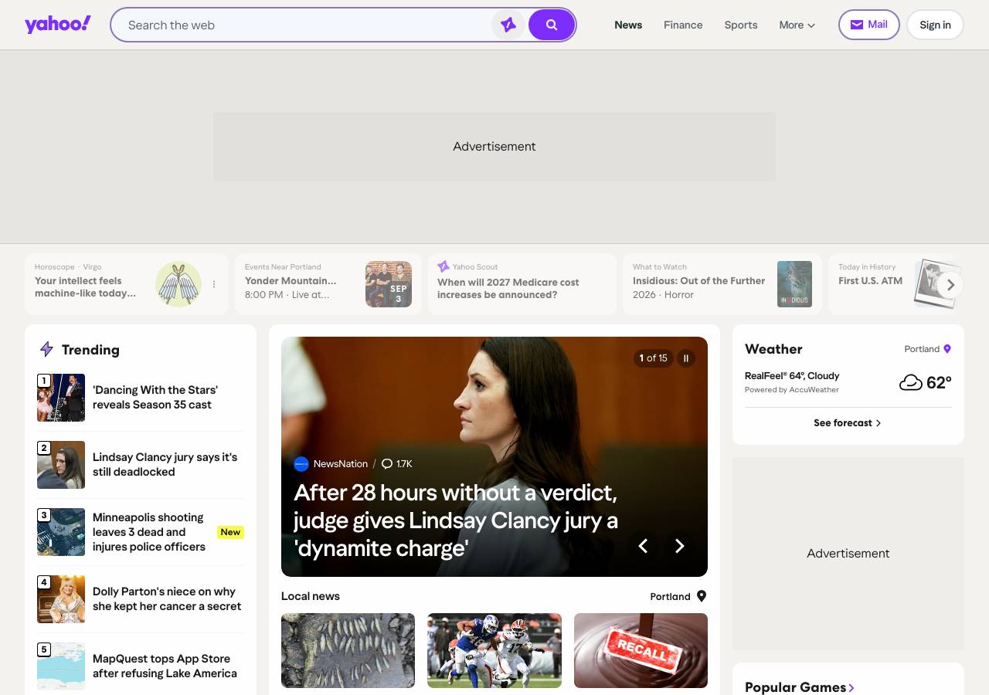The image size is (989, 695).
Task: Open the Yonder Mountain event card
Action: (328, 284)
